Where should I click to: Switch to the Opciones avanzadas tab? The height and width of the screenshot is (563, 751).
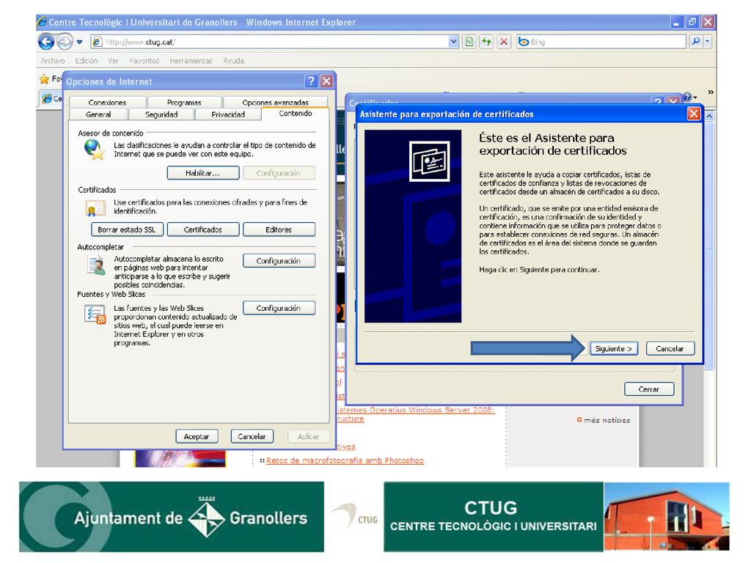tap(276, 103)
